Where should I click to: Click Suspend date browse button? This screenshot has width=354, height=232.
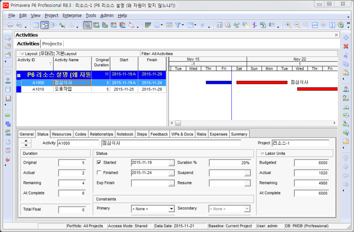[247, 173]
